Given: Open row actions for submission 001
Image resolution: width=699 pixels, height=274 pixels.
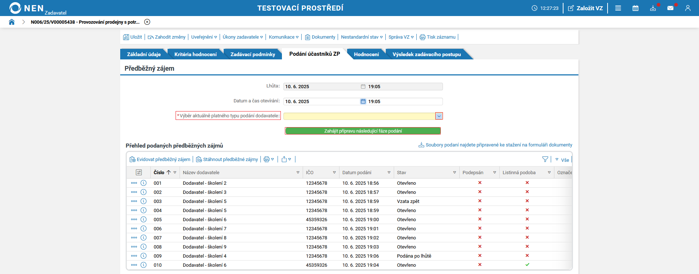Looking at the screenshot, I should [134, 183].
